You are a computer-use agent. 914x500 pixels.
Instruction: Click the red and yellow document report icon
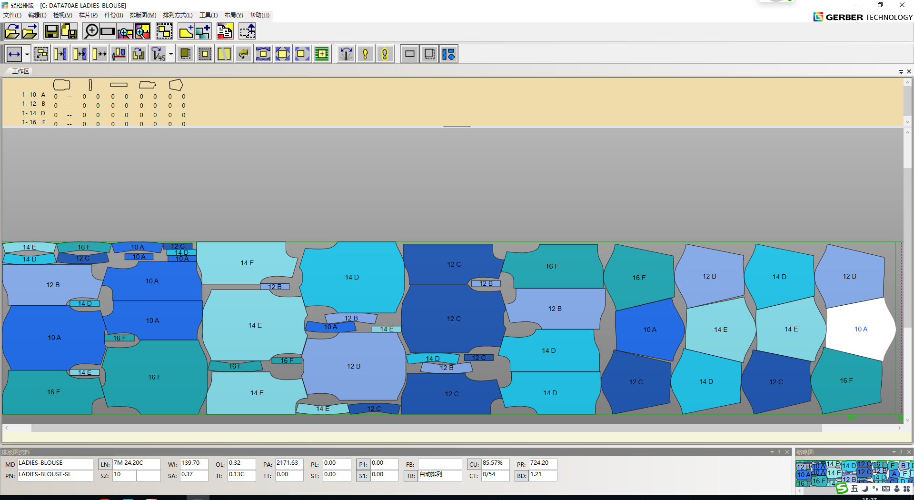click(224, 31)
